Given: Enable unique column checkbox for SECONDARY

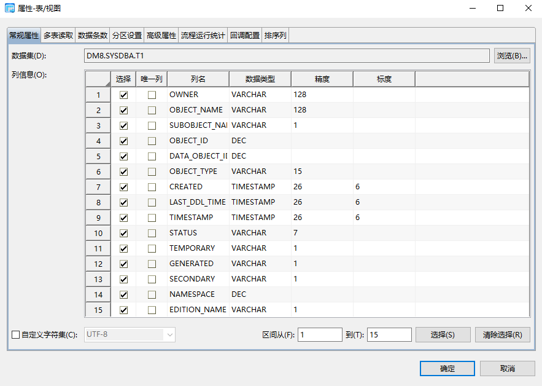Looking at the screenshot, I should click(152, 280).
